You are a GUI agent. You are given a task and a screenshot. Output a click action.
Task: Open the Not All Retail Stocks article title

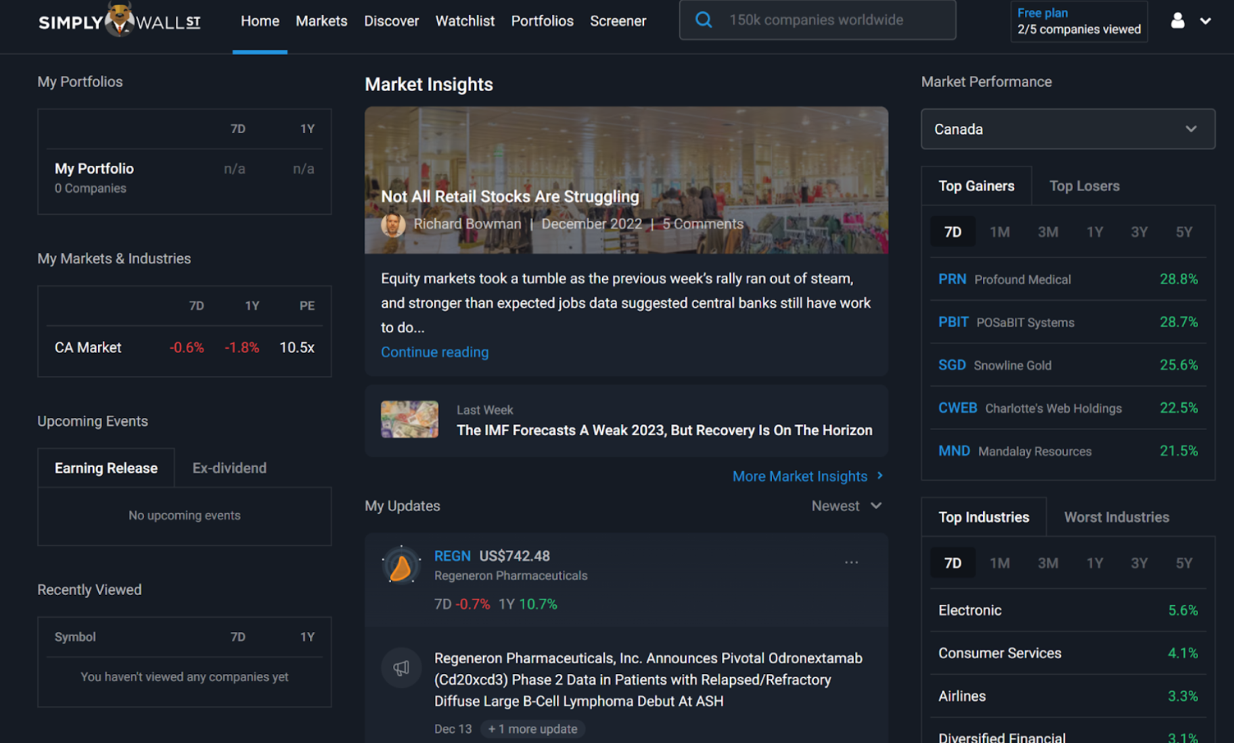tap(509, 197)
